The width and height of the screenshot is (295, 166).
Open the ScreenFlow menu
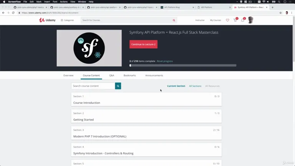point(14,2)
